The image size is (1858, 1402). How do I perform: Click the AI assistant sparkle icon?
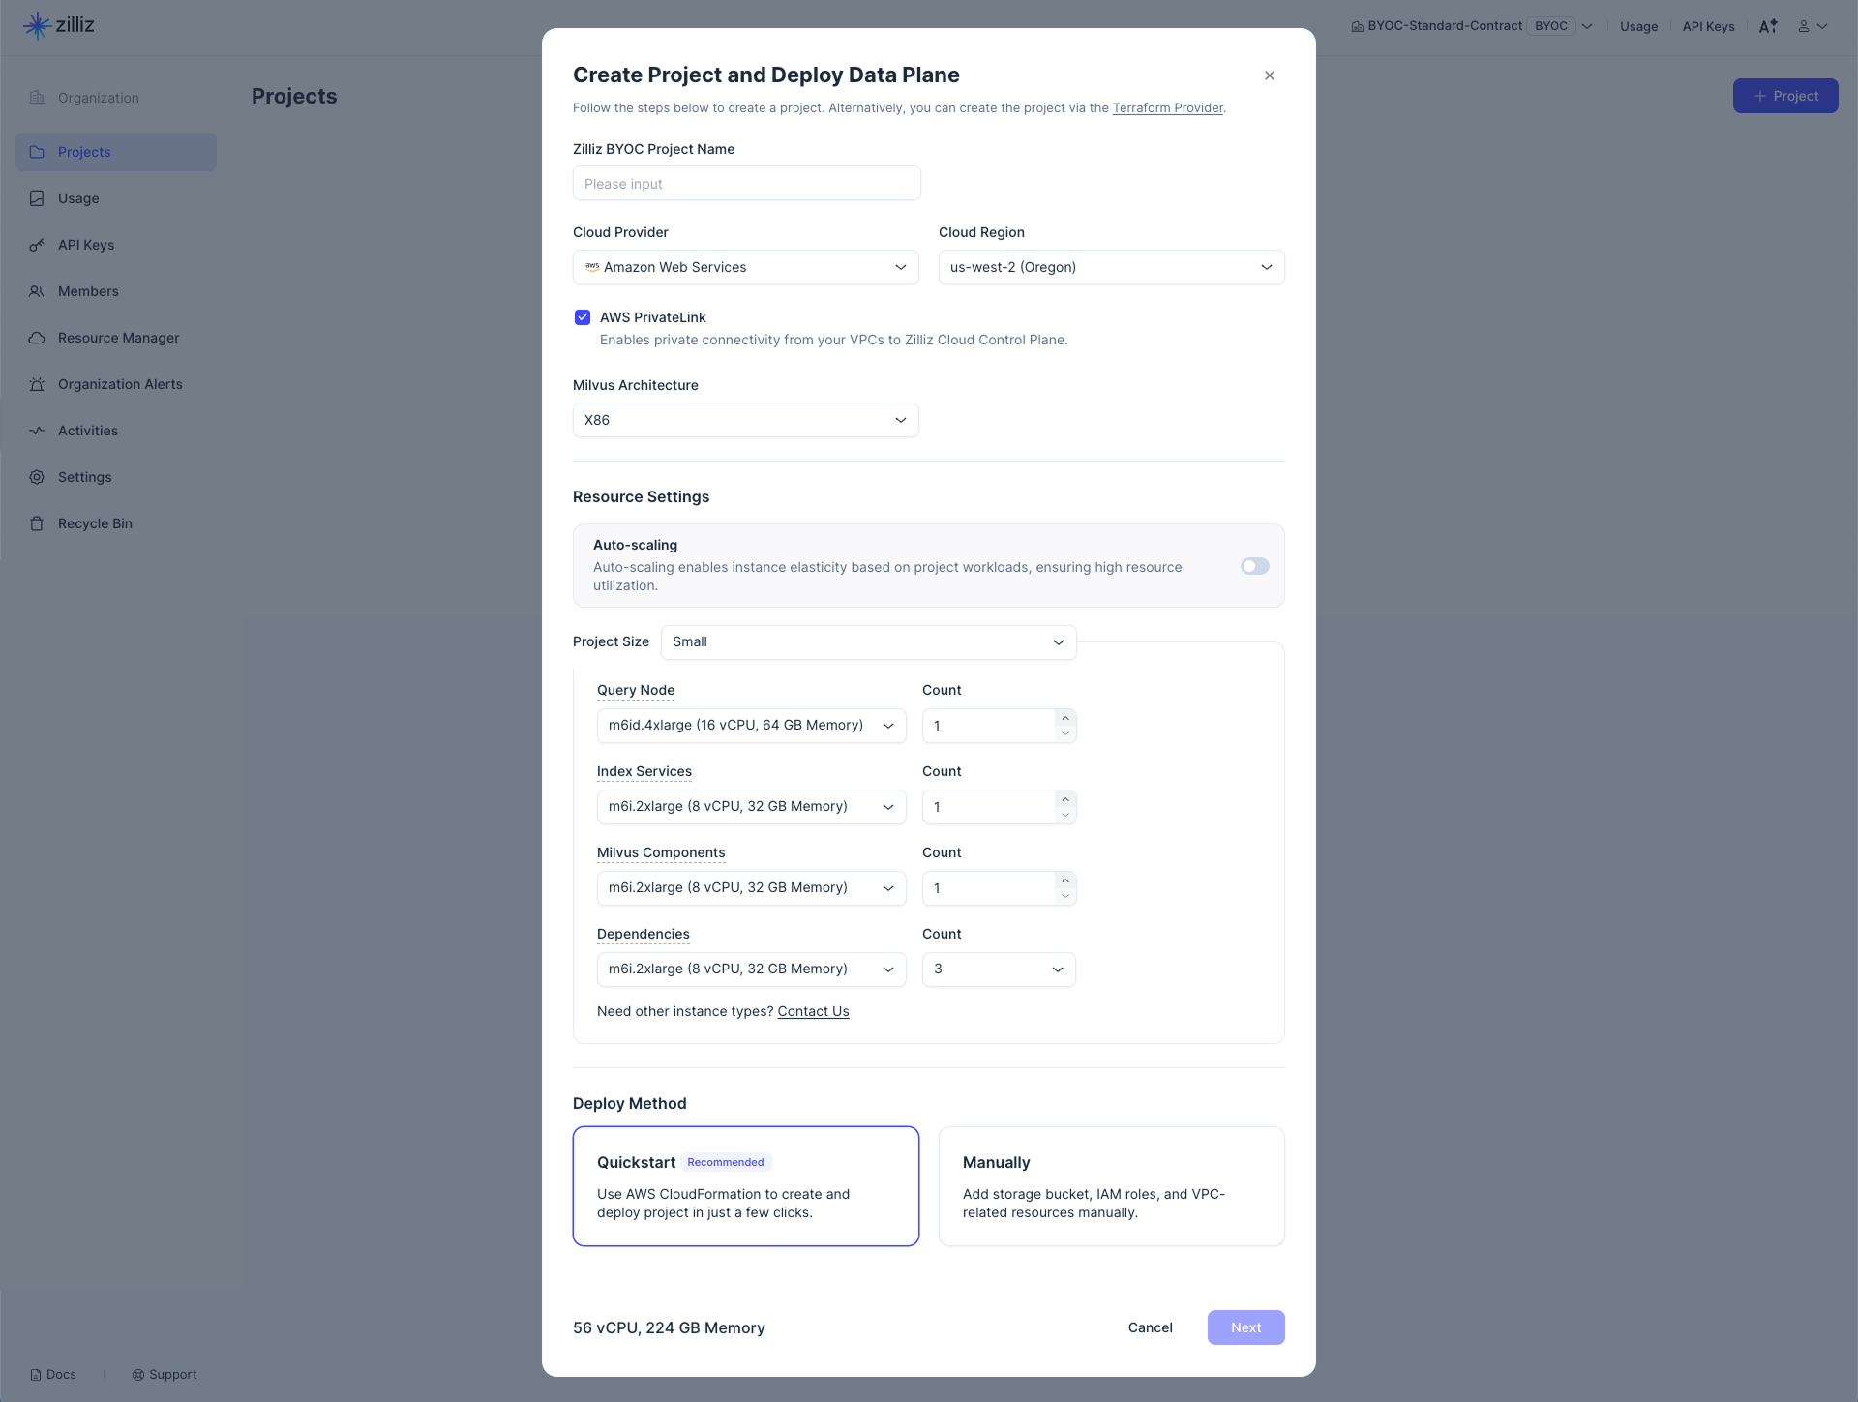1768,26
